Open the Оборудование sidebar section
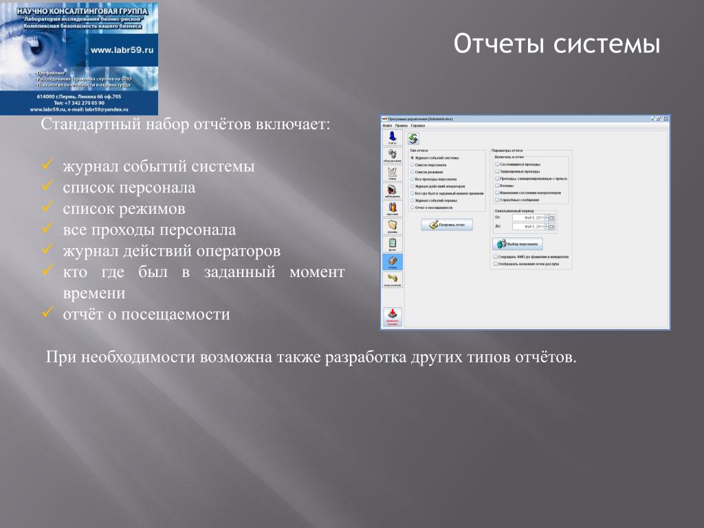Screen dimensions: 704x528 393,156
